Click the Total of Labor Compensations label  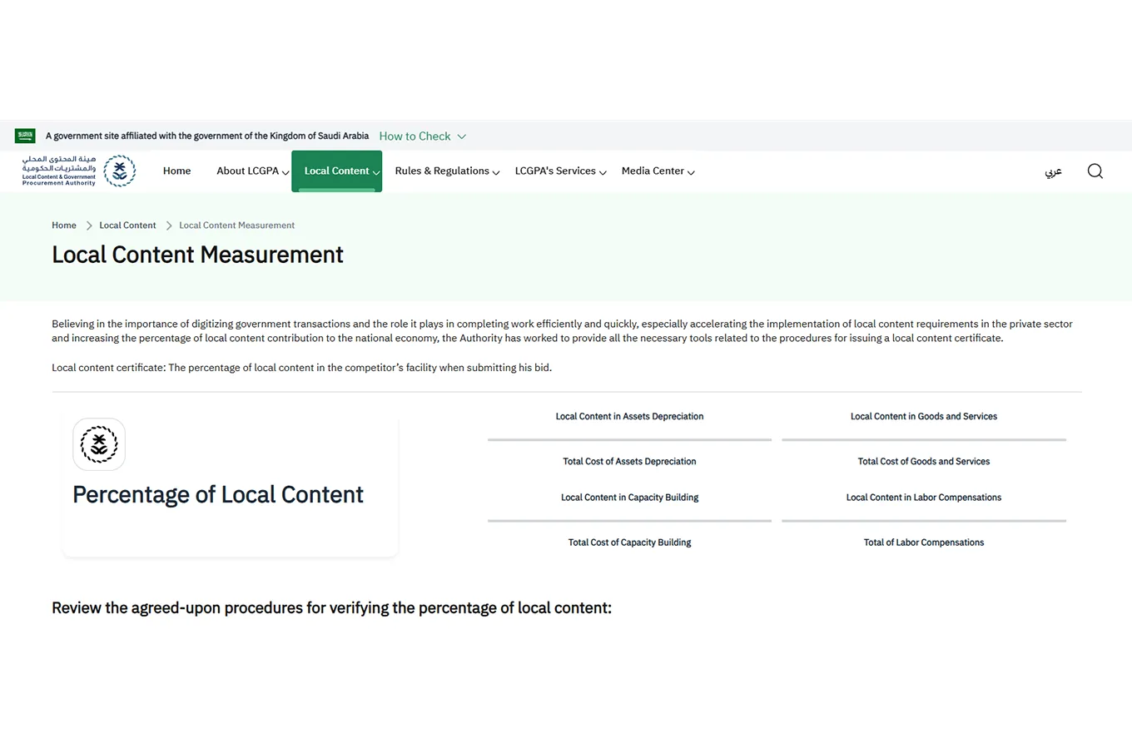pos(923,542)
